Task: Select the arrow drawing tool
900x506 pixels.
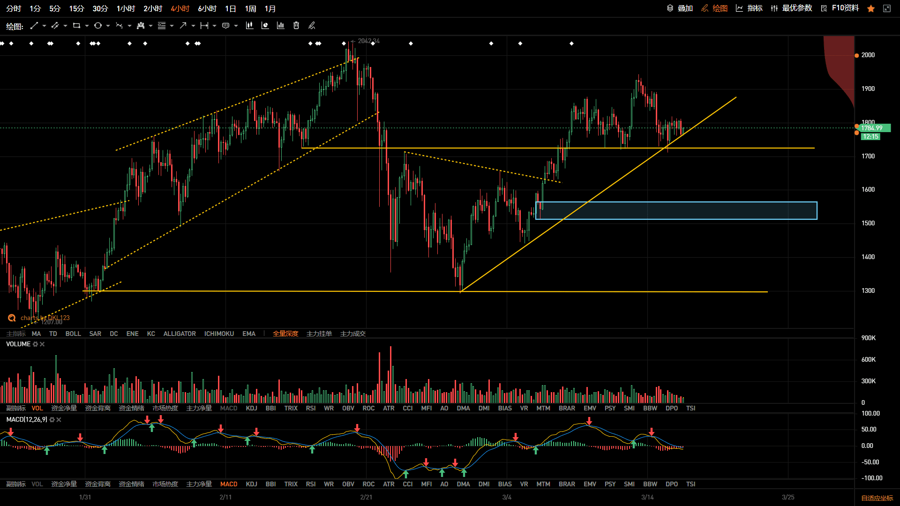Action: [x=183, y=26]
